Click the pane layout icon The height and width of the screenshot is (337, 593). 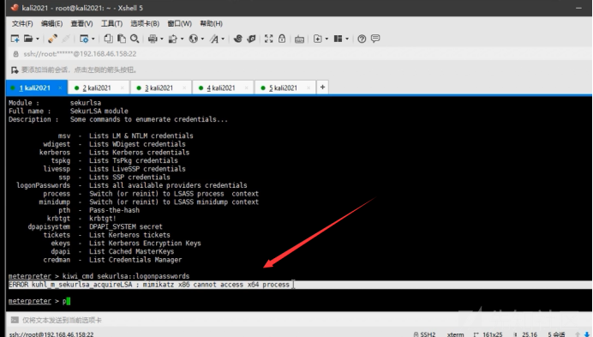coord(338,39)
